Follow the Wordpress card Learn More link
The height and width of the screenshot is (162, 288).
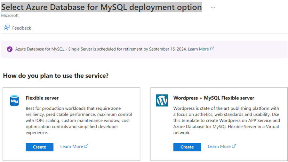tap(219, 146)
